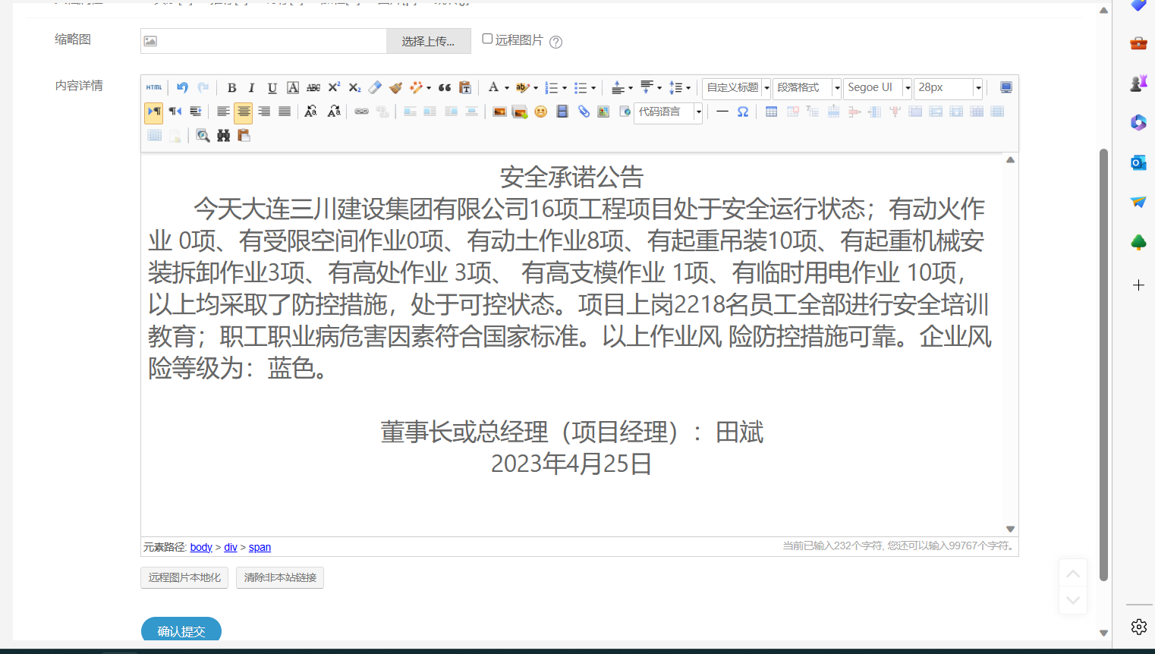Image resolution: width=1155 pixels, height=654 pixels.
Task: Clear formatting with the eraser icon
Action: [x=375, y=88]
